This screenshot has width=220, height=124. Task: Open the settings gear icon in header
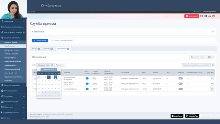click(206, 16)
